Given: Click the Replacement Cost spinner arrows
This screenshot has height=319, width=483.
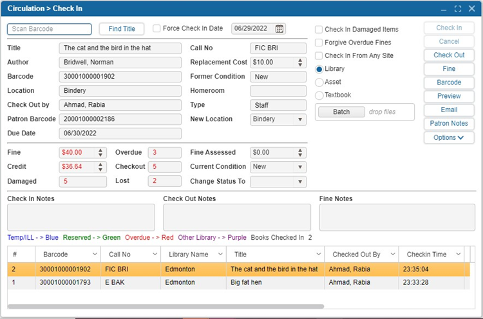Looking at the screenshot, I should (x=300, y=63).
